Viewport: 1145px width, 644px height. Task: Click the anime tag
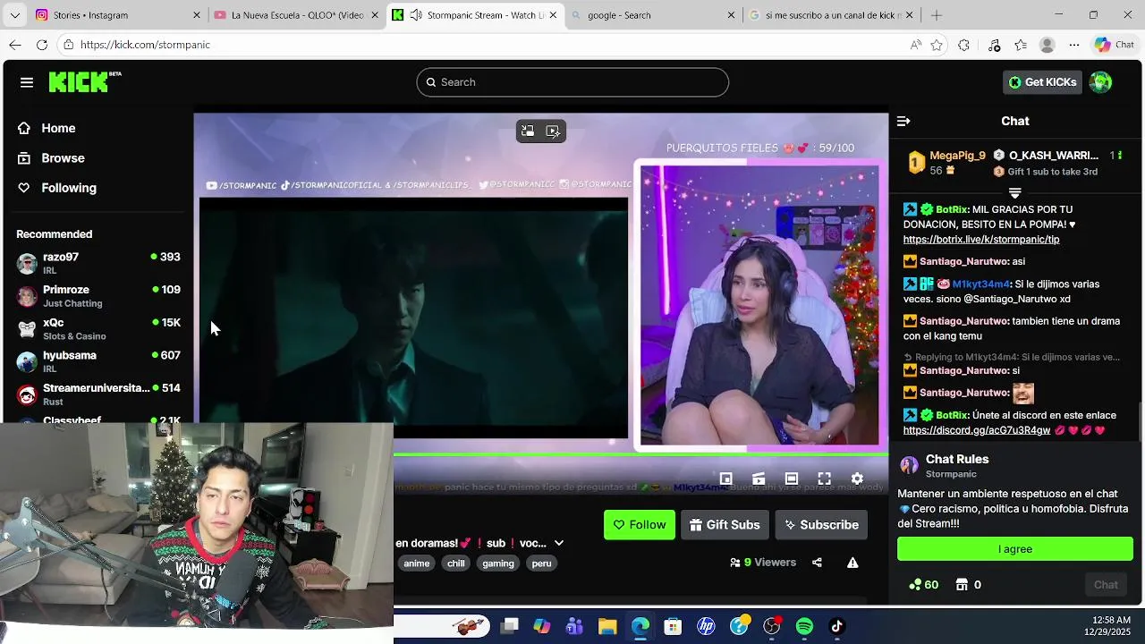pyautogui.click(x=417, y=563)
